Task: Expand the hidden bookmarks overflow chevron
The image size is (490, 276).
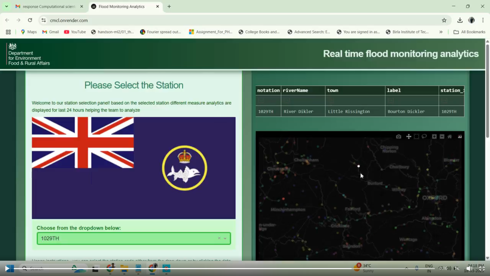Action: click(441, 32)
